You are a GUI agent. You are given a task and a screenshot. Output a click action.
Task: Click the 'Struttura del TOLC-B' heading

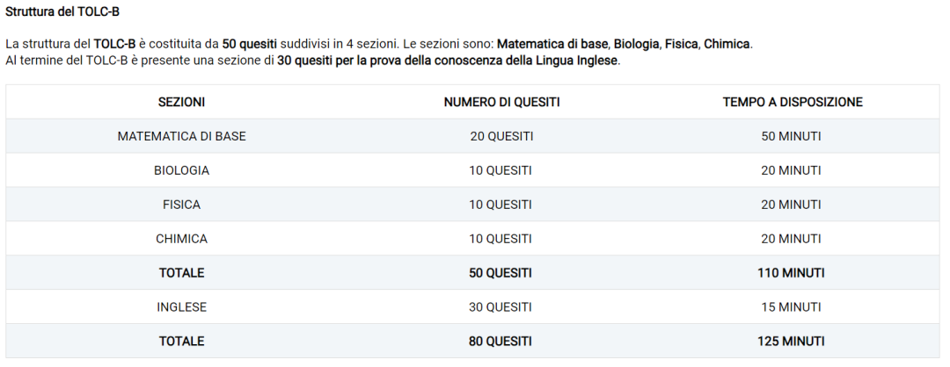[x=62, y=13]
